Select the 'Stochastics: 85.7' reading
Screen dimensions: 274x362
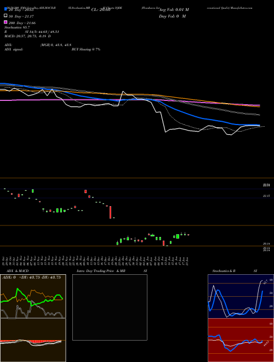(17, 27)
